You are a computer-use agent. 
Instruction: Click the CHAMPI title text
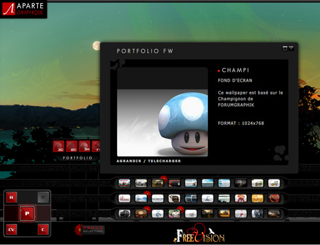click(236, 70)
